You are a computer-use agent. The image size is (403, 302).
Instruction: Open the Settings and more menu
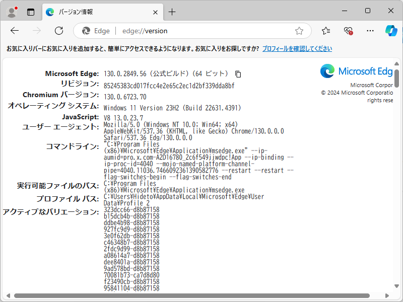pyautogui.click(x=370, y=31)
